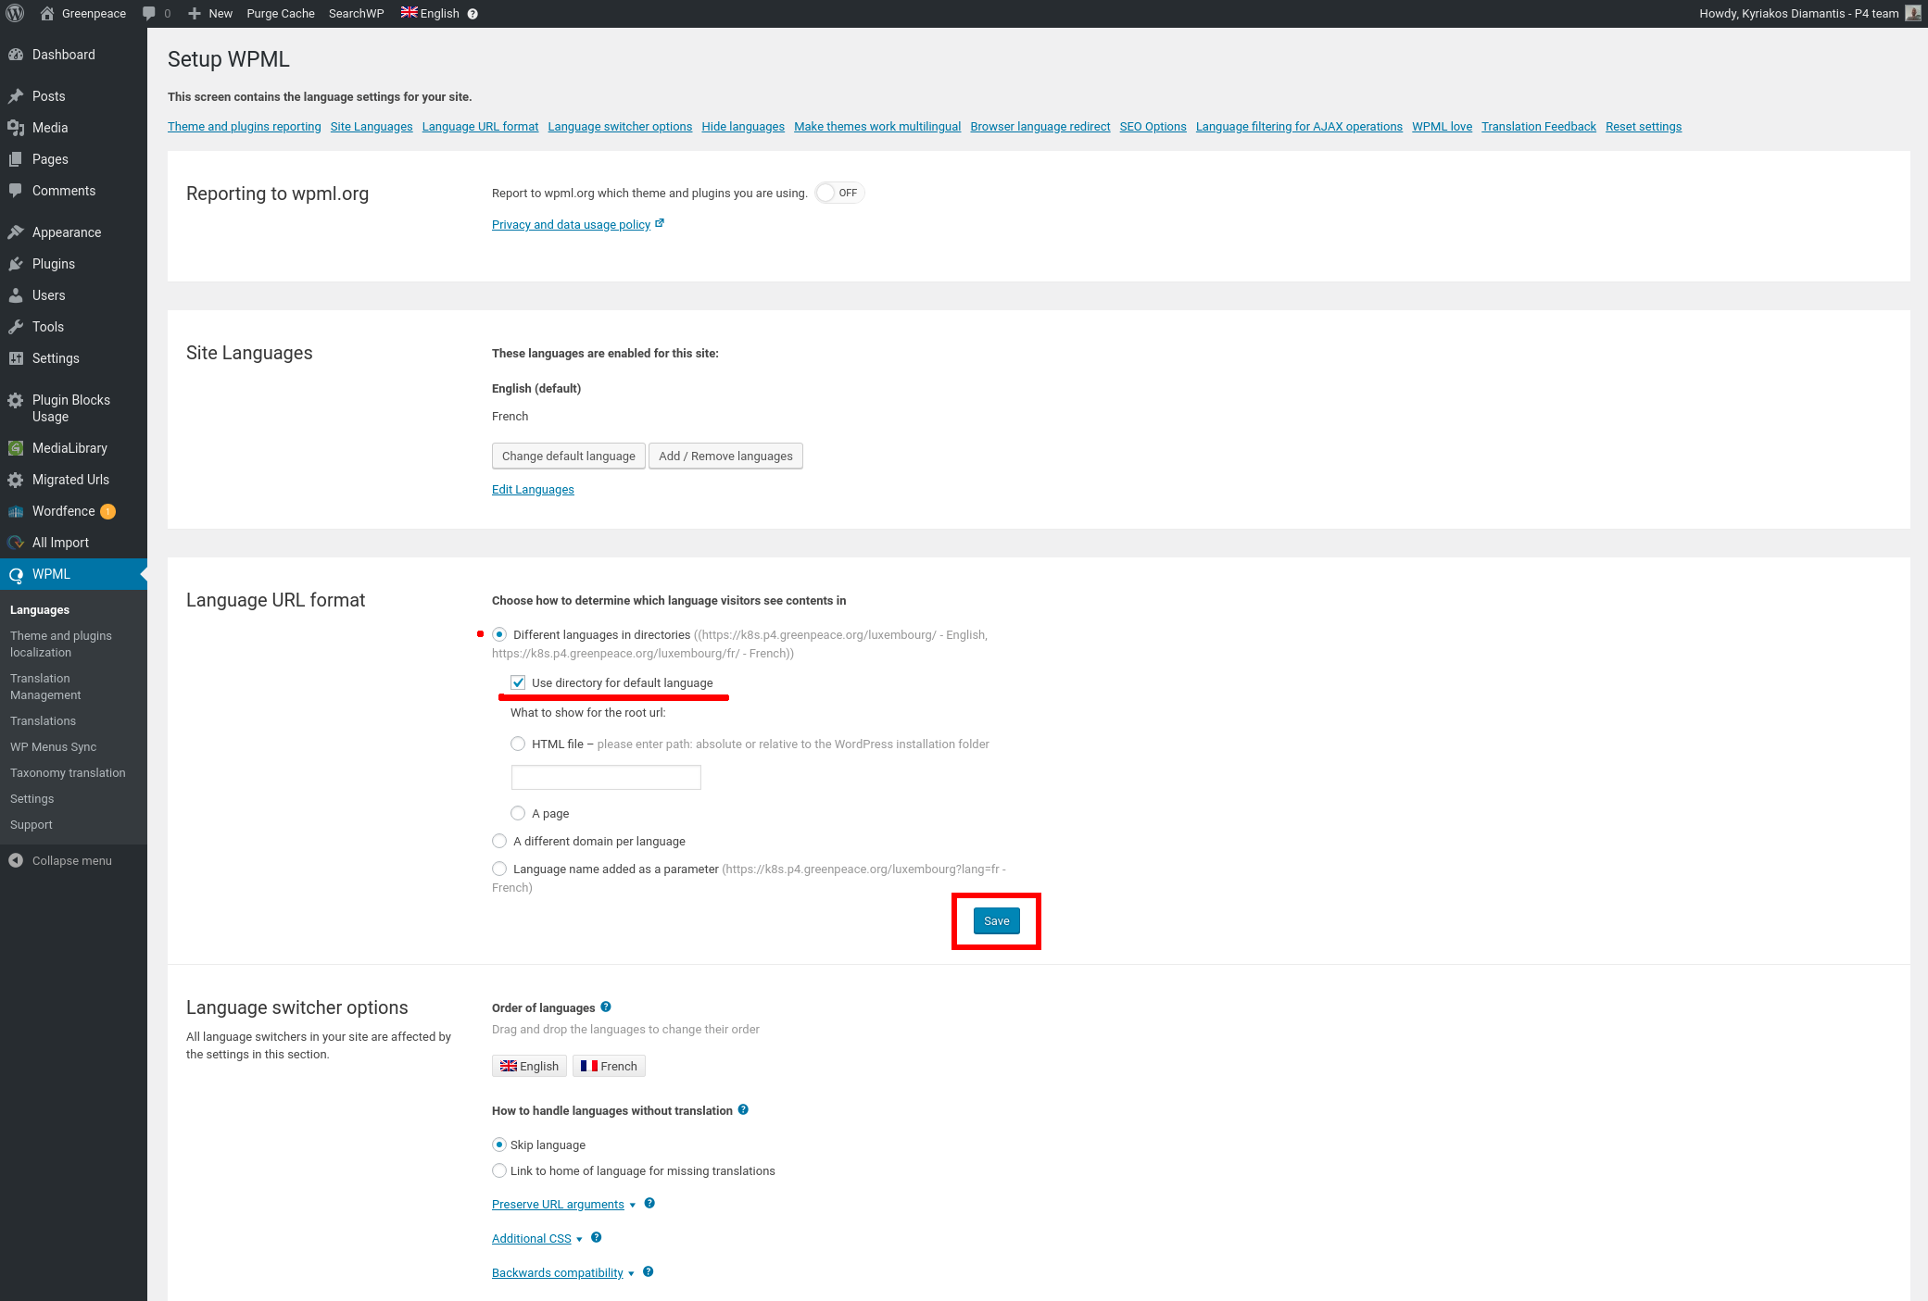The image size is (1928, 1301).
Task: Open the English language switcher in admin bar
Action: pyautogui.click(x=430, y=13)
